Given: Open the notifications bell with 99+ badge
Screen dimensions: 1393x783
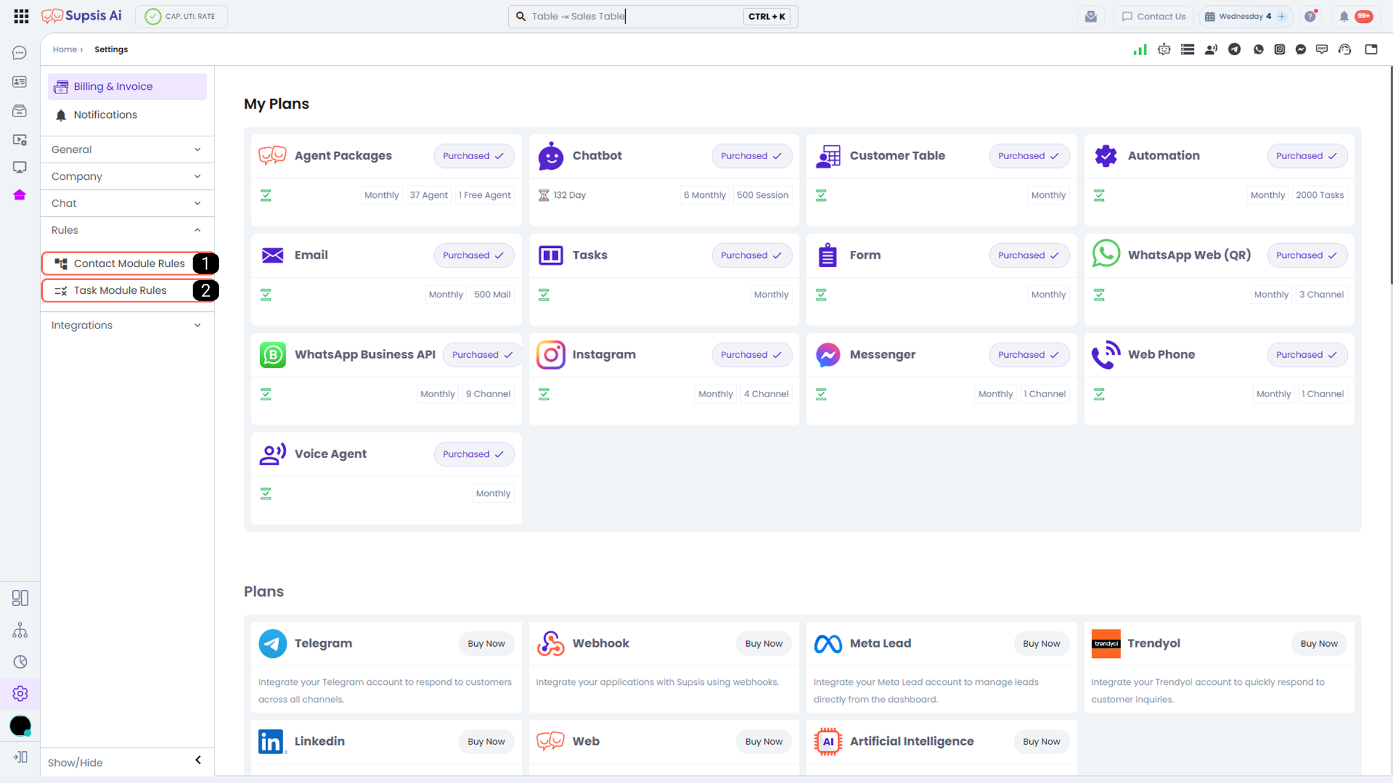Looking at the screenshot, I should [x=1356, y=16].
